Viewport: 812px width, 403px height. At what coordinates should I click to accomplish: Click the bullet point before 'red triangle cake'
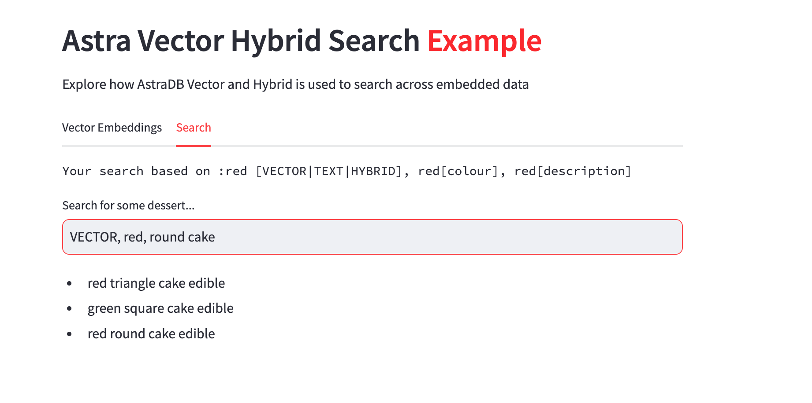(70, 283)
